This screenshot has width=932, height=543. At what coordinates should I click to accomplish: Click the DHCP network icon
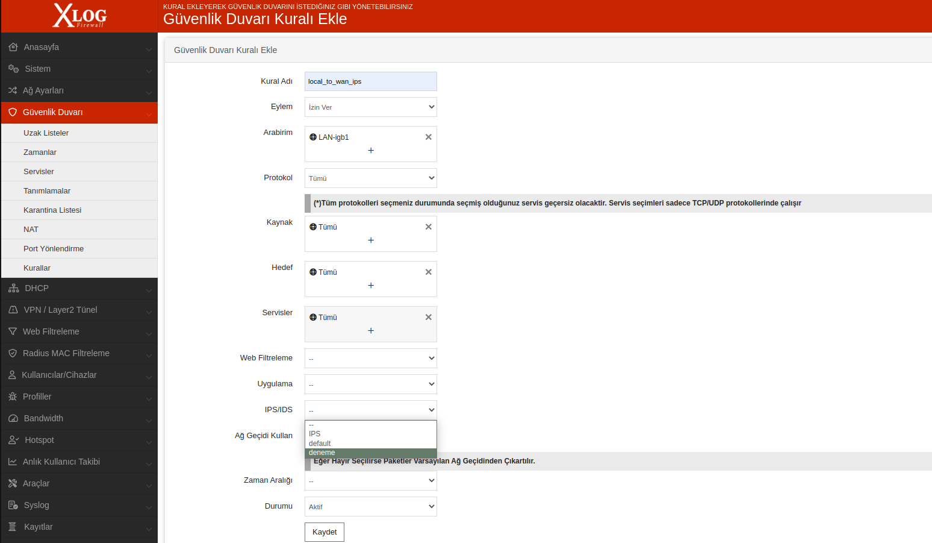coord(13,288)
